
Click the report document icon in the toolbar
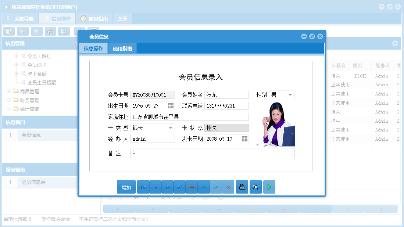point(36,31)
